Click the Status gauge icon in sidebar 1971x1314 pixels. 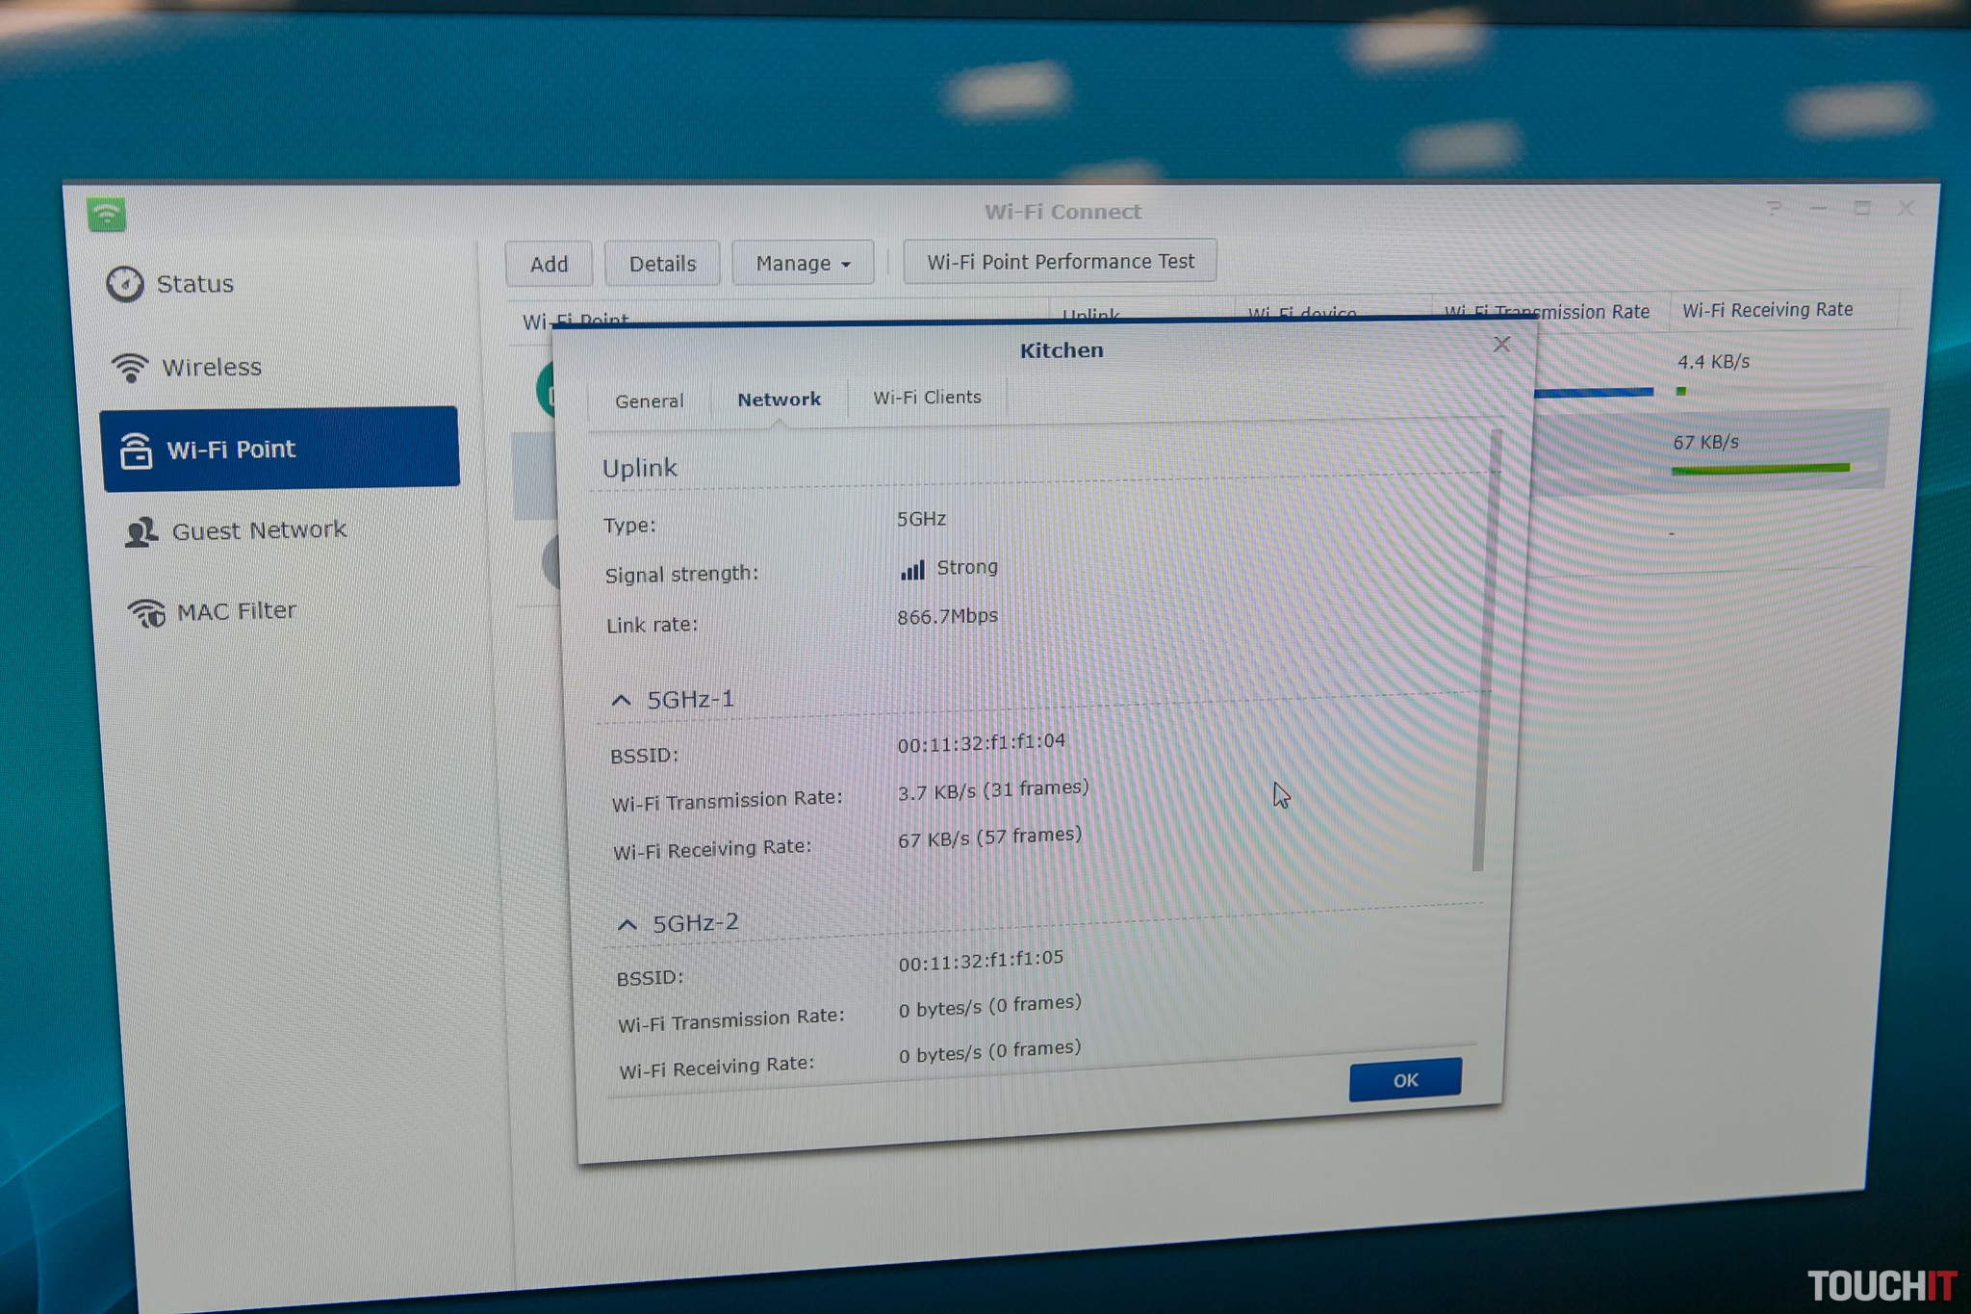(125, 284)
